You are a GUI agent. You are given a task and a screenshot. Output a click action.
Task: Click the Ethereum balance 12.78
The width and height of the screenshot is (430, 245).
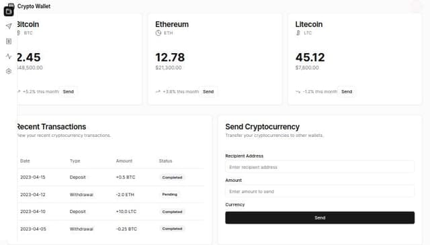pyautogui.click(x=170, y=57)
